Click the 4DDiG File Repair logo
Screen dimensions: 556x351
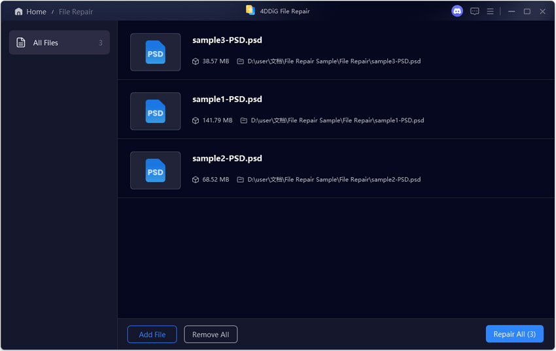point(251,10)
